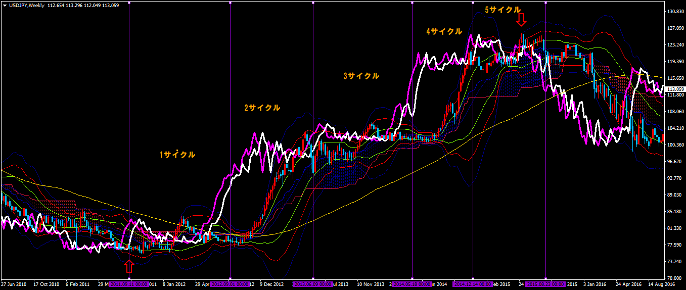Select the 5サイクル chart label
Viewport: 686px width, 290px height.
(502, 10)
